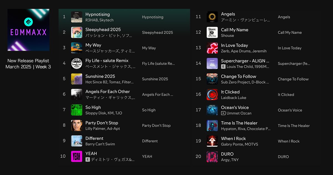Image resolution: width=333 pixels, height=175 pixels.
Task: Open artist line Lilly Palmer, Ad-Apt
Action: [x=103, y=129]
